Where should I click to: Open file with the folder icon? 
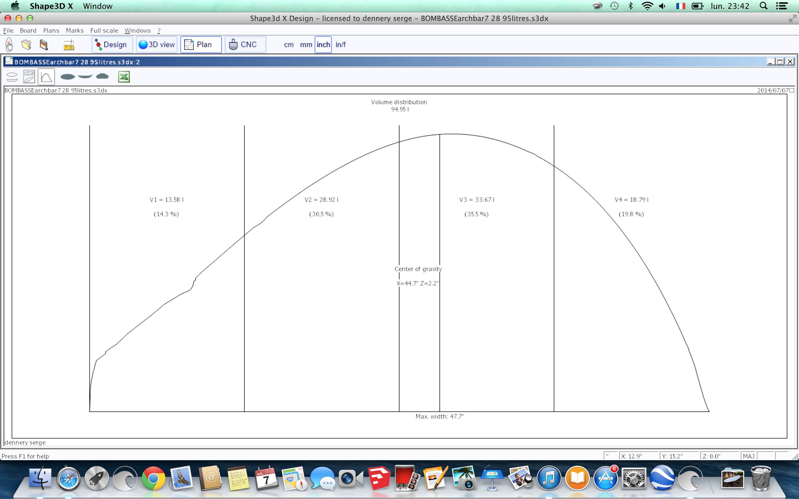[x=26, y=45]
